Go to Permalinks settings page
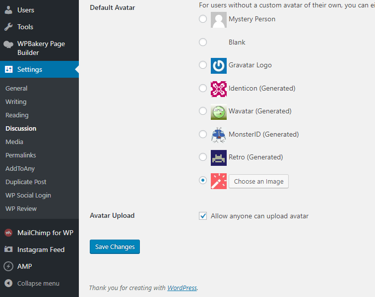 (x=21, y=155)
